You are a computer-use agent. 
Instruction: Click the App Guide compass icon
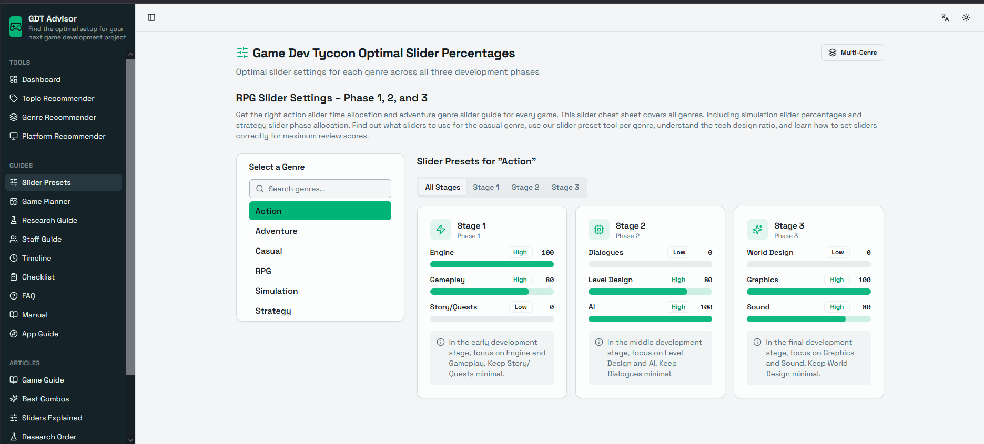tap(14, 334)
